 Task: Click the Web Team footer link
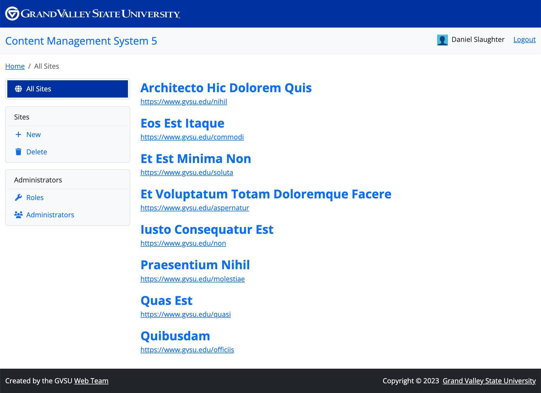(x=91, y=381)
